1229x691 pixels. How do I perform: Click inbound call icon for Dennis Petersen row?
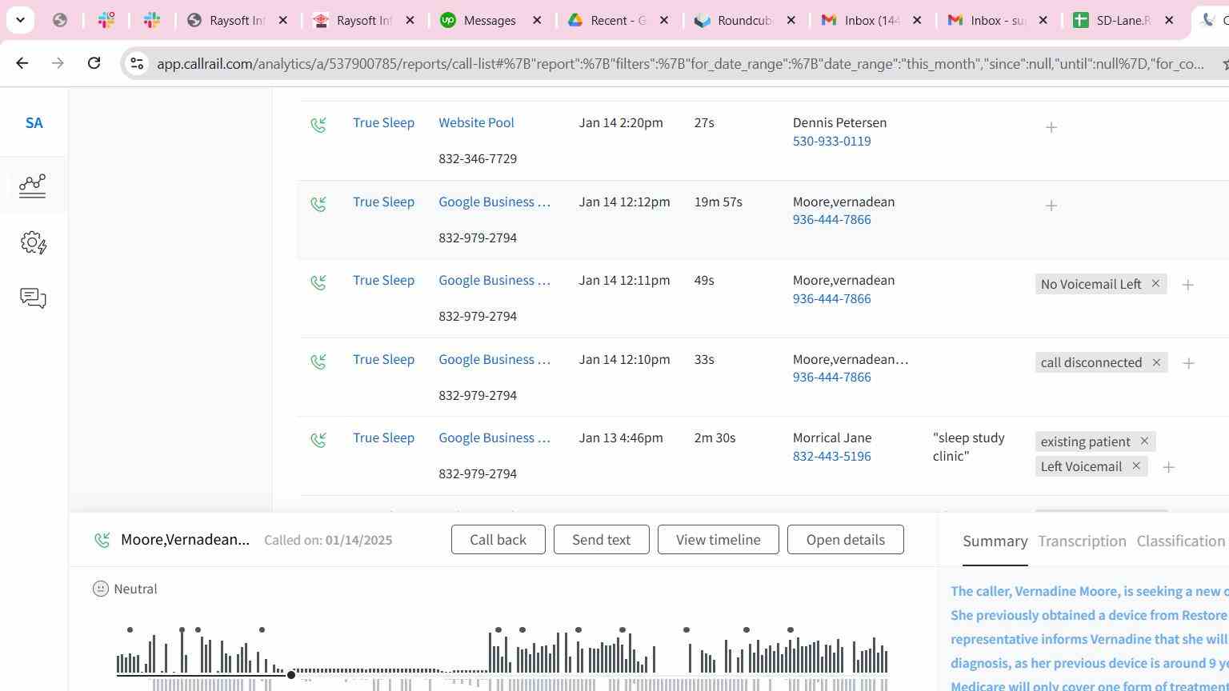click(318, 125)
